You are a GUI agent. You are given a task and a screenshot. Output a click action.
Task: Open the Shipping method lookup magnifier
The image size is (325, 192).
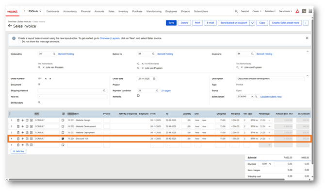[104, 90]
